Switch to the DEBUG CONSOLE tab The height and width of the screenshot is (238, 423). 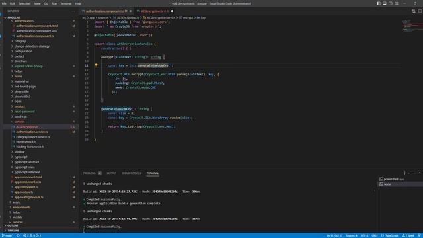pos(132,173)
